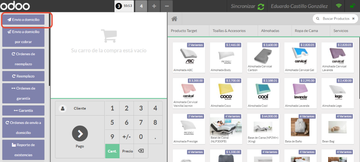
Task: Click the Garantía button
Action: click(x=23, y=110)
